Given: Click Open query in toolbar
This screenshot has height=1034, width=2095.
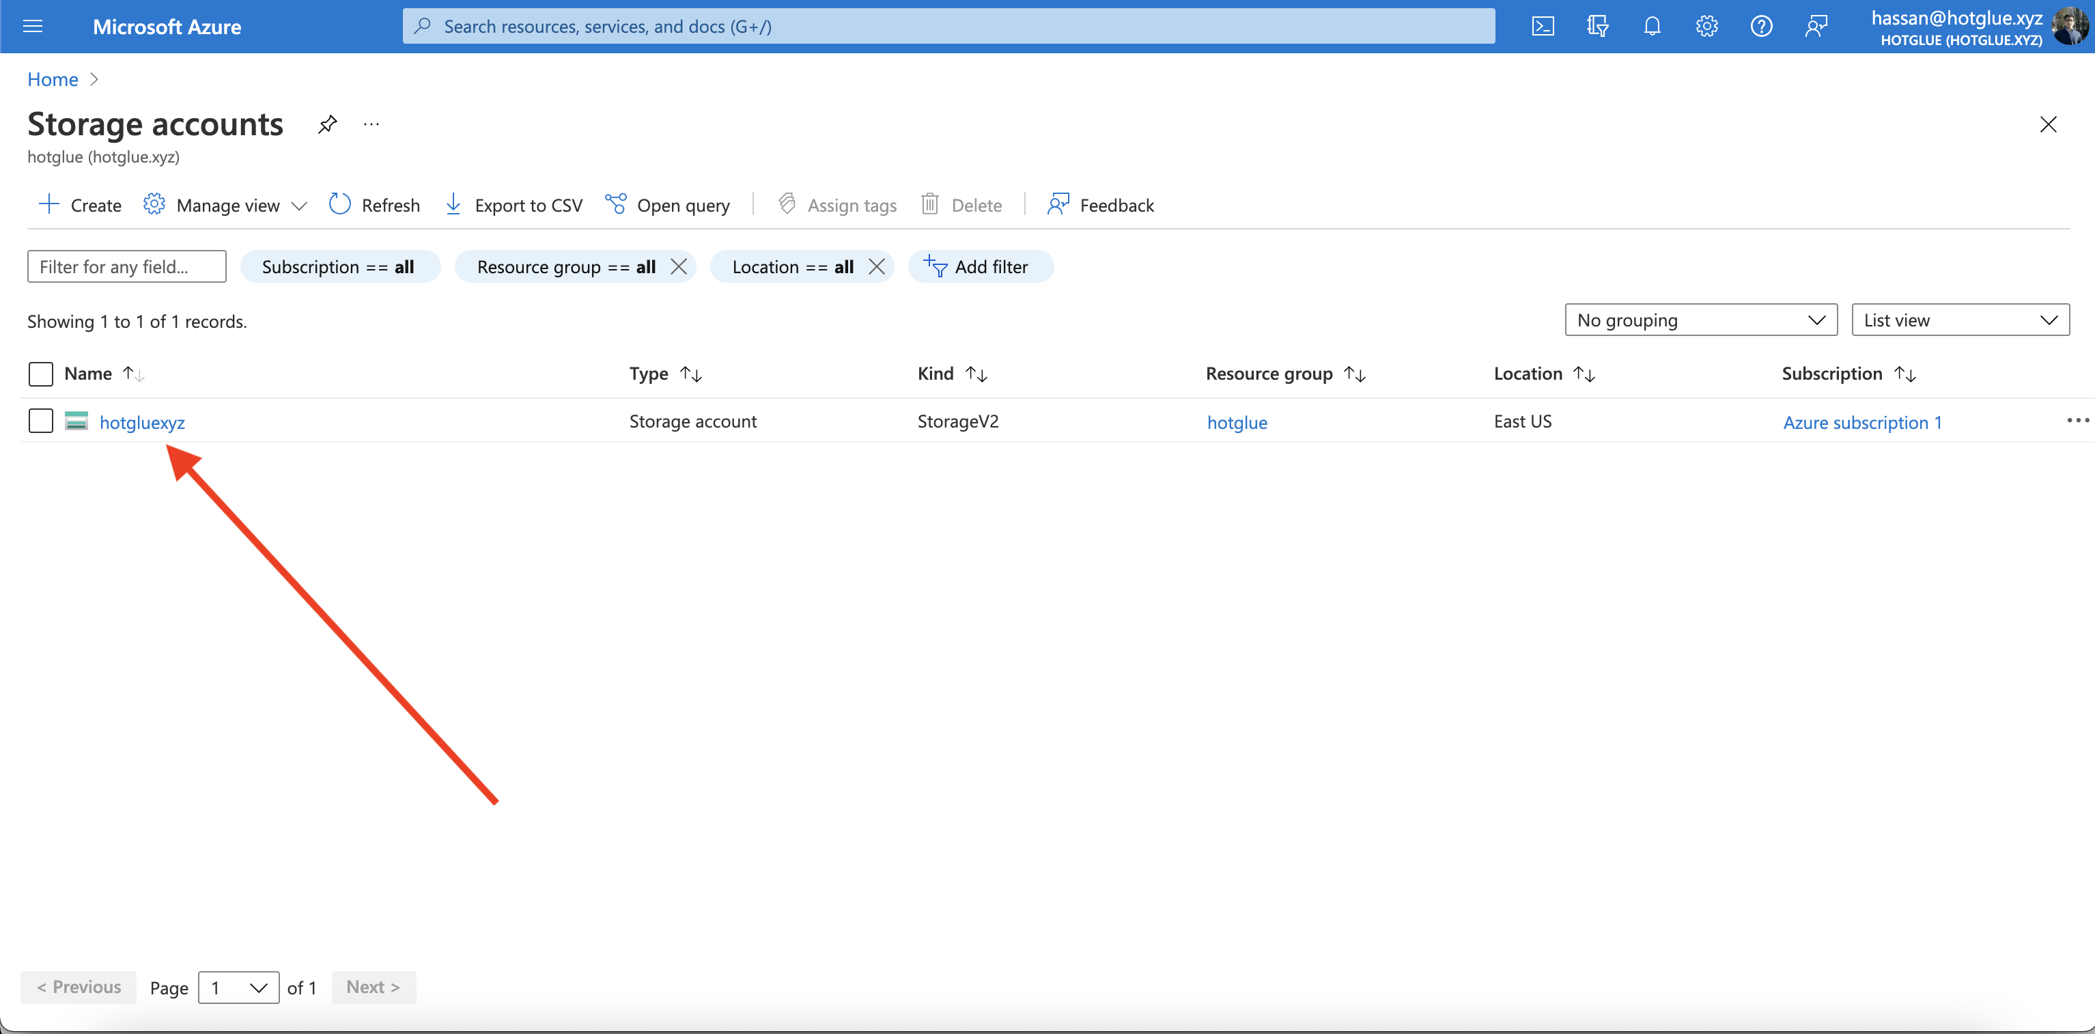Looking at the screenshot, I should [668, 205].
